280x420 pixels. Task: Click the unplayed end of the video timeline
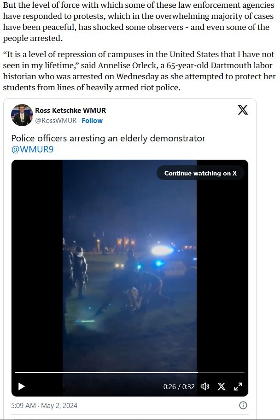[221, 372]
